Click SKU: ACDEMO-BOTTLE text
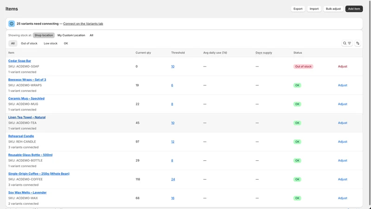This screenshot has width=371, height=209. click(26, 160)
